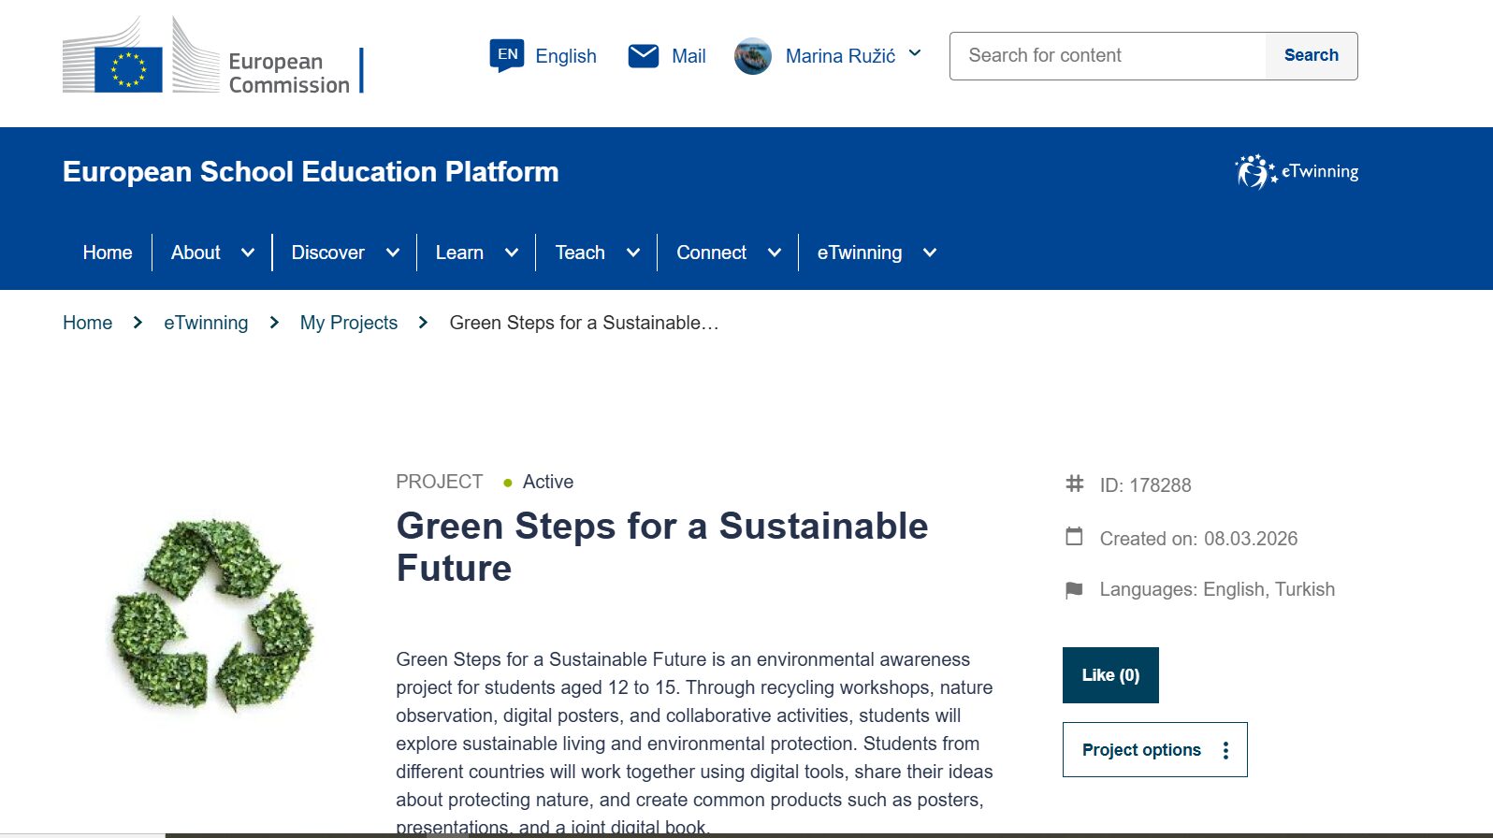Viewport: 1493px width, 838px height.
Task: Click the European Commission logo
Action: click(213, 56)
